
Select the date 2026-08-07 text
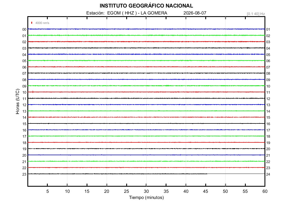point(195,13)
